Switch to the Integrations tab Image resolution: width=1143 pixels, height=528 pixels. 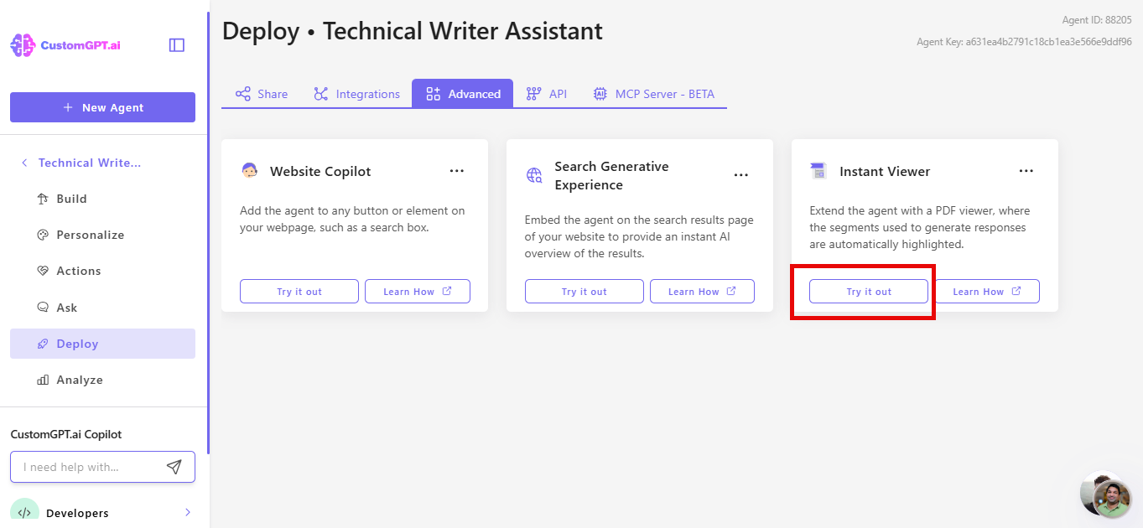coord(356,94)
